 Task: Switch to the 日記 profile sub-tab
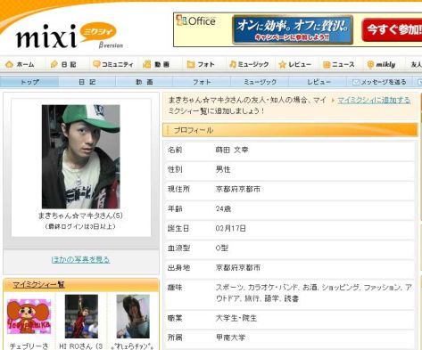(87, 82)
